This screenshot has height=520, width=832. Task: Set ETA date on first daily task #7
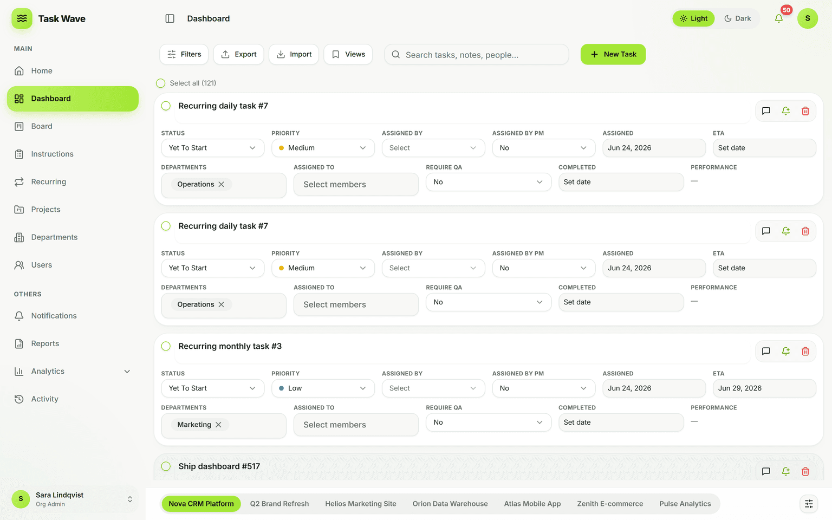point(764,148)
